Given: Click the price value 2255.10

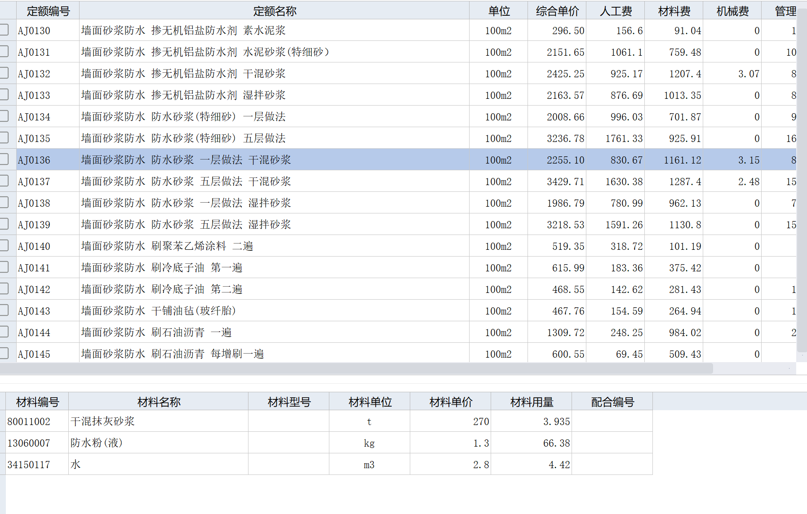Looking at the screenshot, I should coord(566,160).
